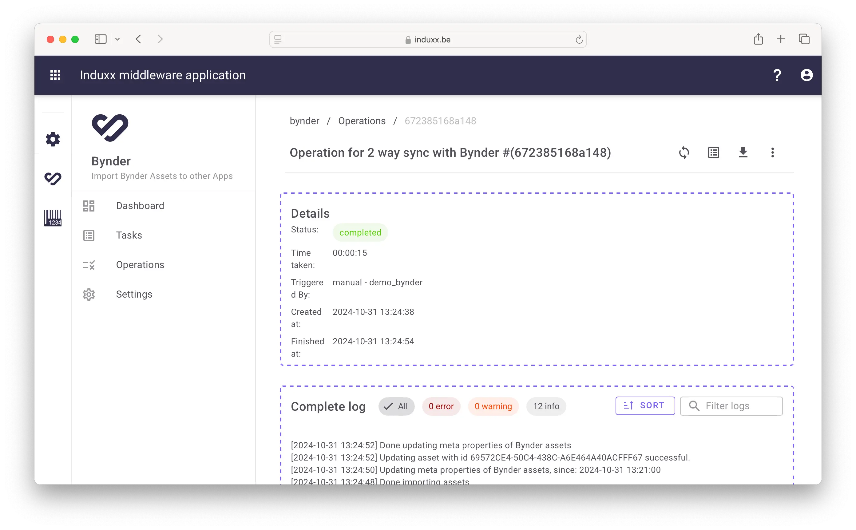Filter logs by 0 warning chip
The height and width of the screenshot is (530, 856).
click(x=493, y=406)
